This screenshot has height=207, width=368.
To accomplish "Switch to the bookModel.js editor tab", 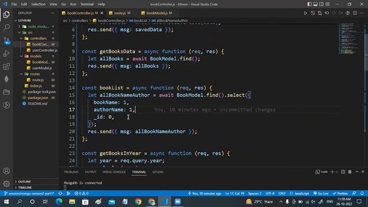I will coord(157,13).
